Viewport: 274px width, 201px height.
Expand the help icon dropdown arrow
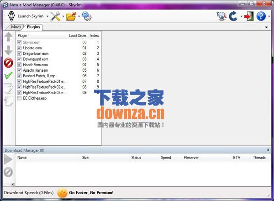[269, 16]
